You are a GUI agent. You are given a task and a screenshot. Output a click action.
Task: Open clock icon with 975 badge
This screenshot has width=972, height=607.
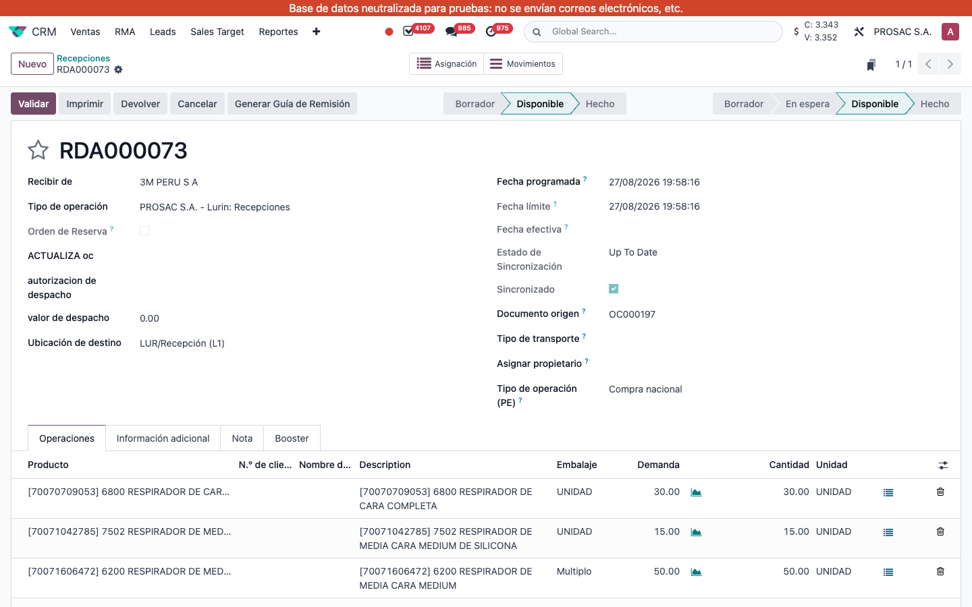(x=491, y=32)
